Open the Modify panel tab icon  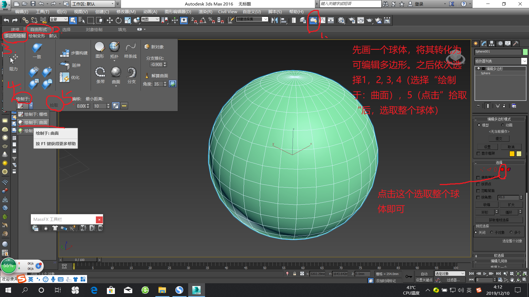484,43
